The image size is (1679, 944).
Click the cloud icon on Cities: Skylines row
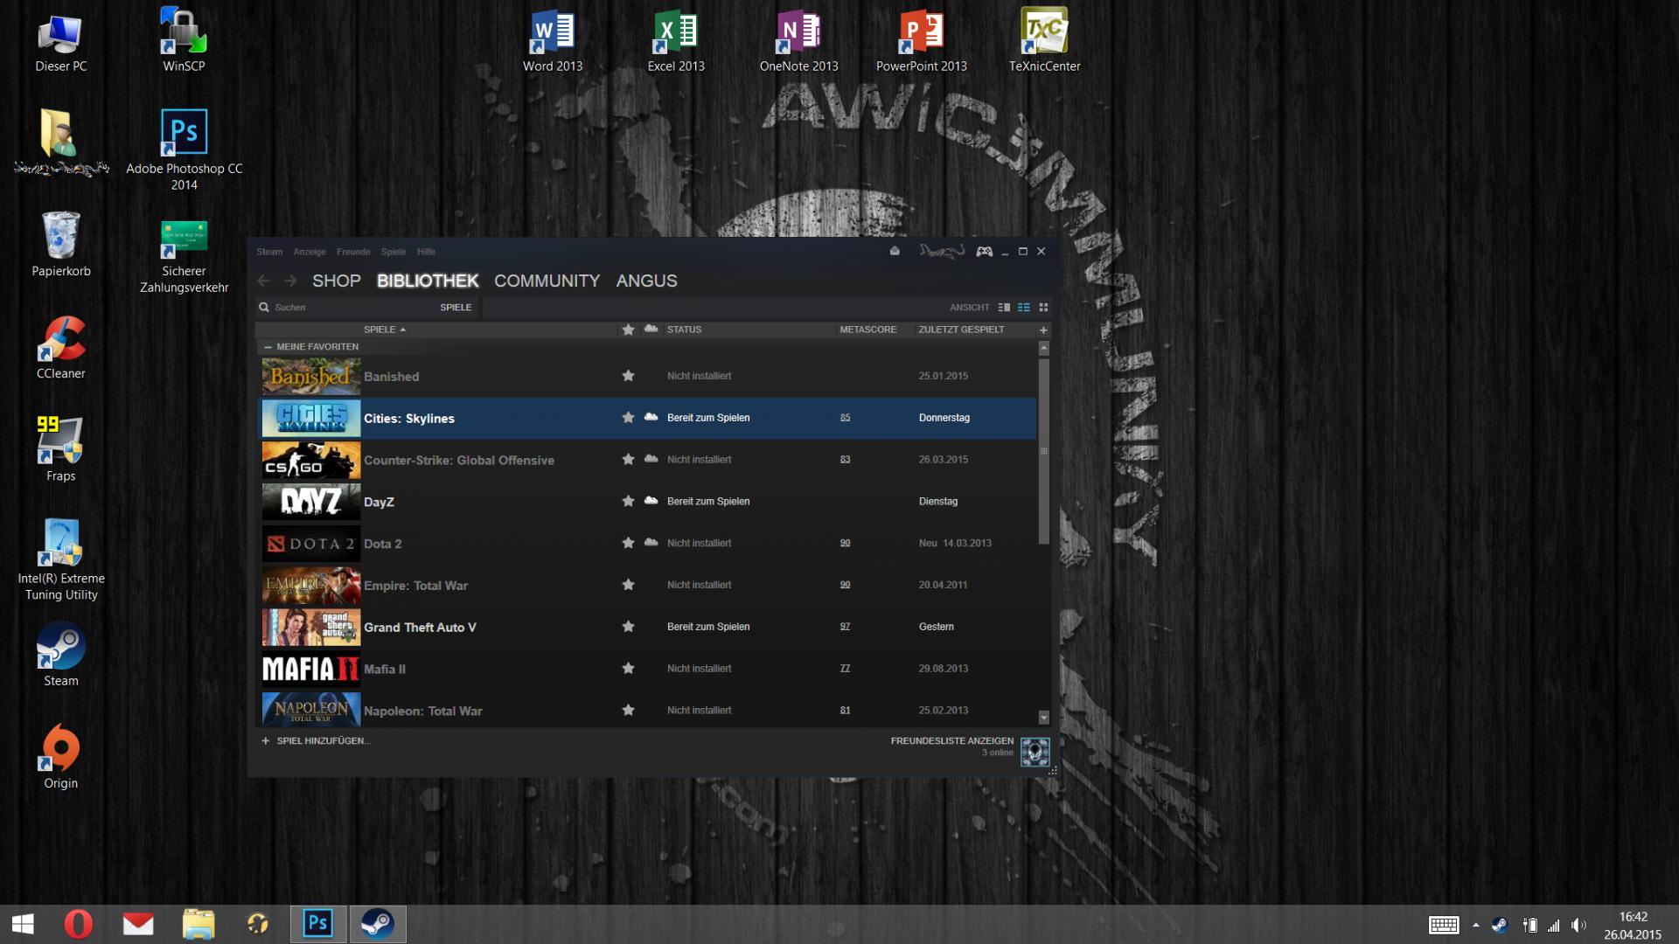[x=651, y=417]
